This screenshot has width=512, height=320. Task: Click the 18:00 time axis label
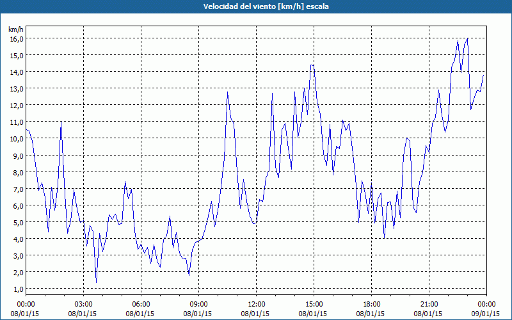coord(372,305)
